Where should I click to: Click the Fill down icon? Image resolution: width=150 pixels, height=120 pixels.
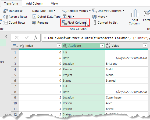(65, 17)
